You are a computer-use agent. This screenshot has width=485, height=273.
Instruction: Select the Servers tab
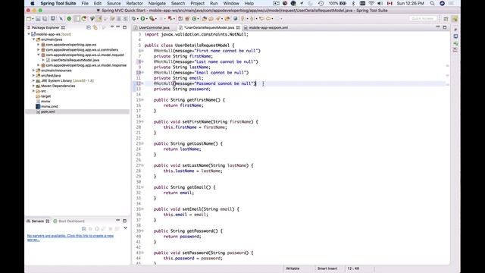tap(37, 221)
